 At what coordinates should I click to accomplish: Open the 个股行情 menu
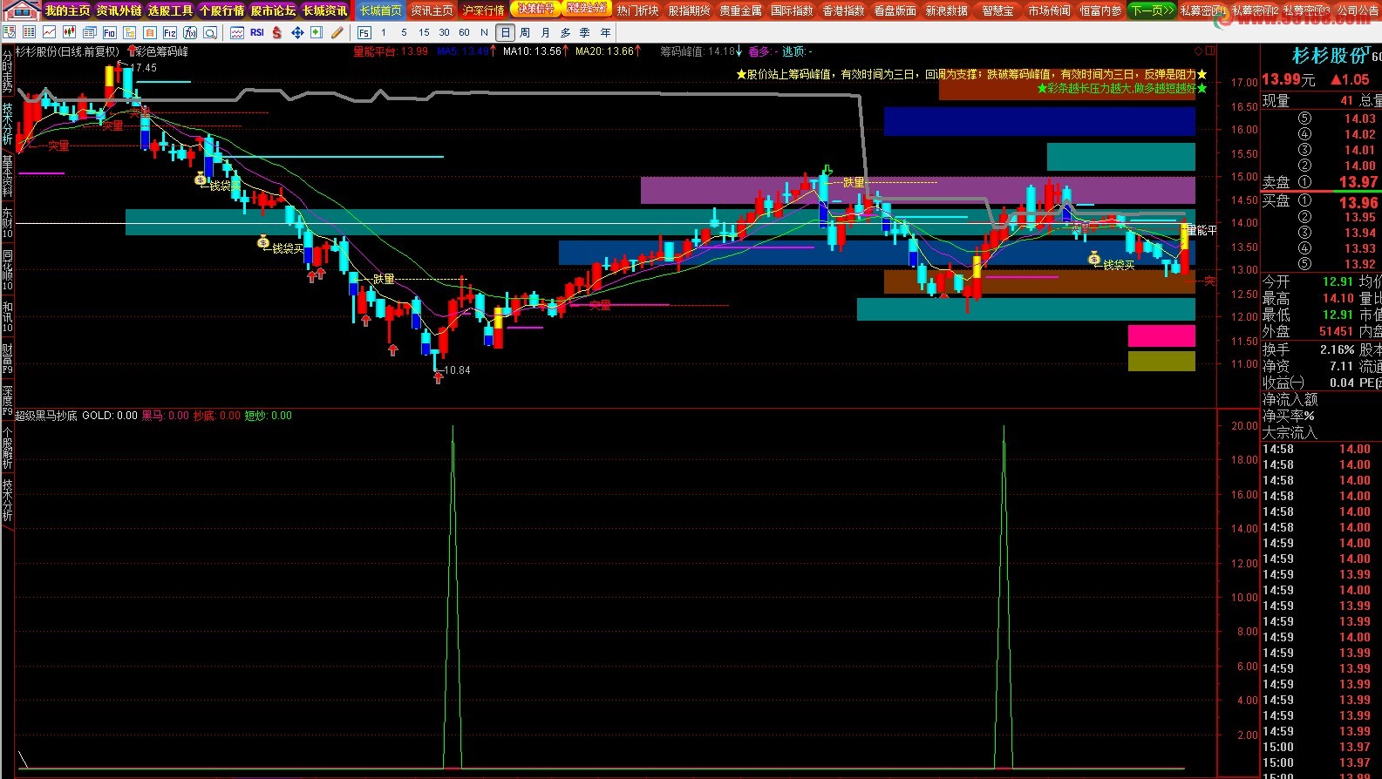coord(222,10)
